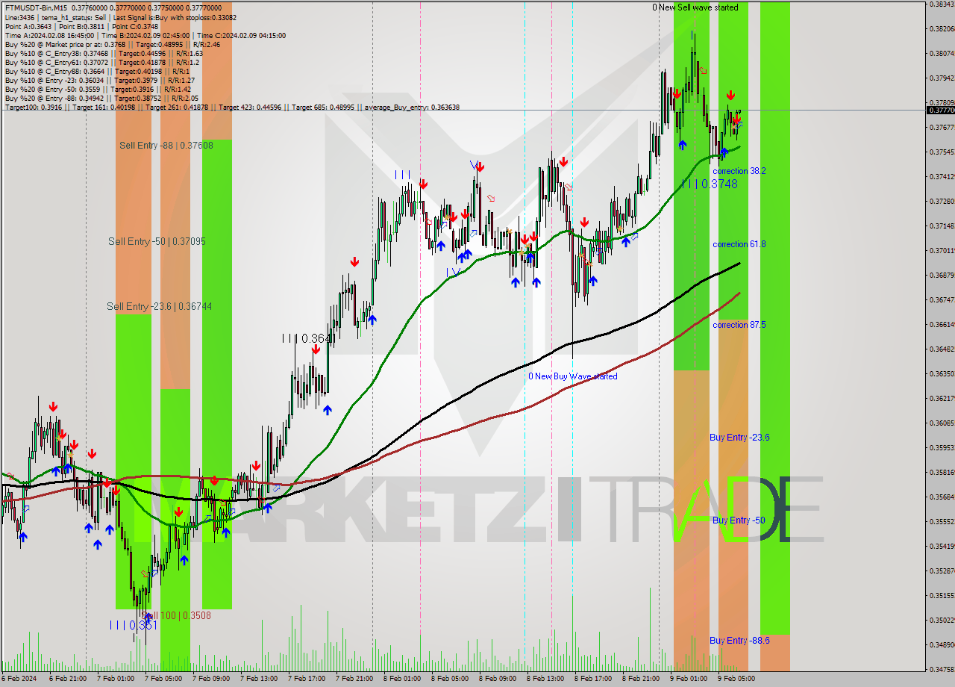The image size is (955, 687).
Task: Click the 0.35419 price axis label
Action: pos(941,546)
